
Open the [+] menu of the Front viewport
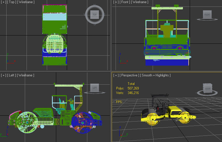click(x=116, y=2)
